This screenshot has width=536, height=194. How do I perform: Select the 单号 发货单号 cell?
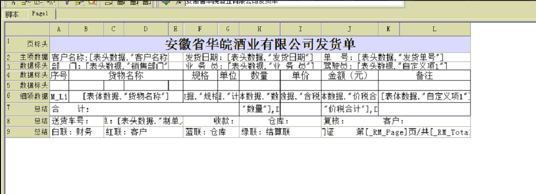396,57
